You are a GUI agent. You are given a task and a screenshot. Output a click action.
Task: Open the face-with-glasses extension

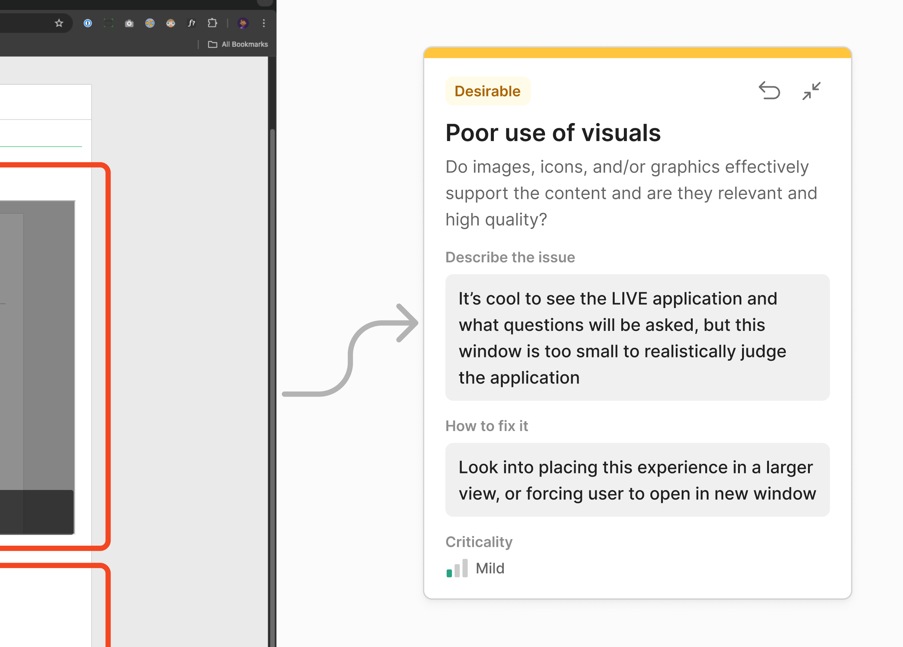171,23
